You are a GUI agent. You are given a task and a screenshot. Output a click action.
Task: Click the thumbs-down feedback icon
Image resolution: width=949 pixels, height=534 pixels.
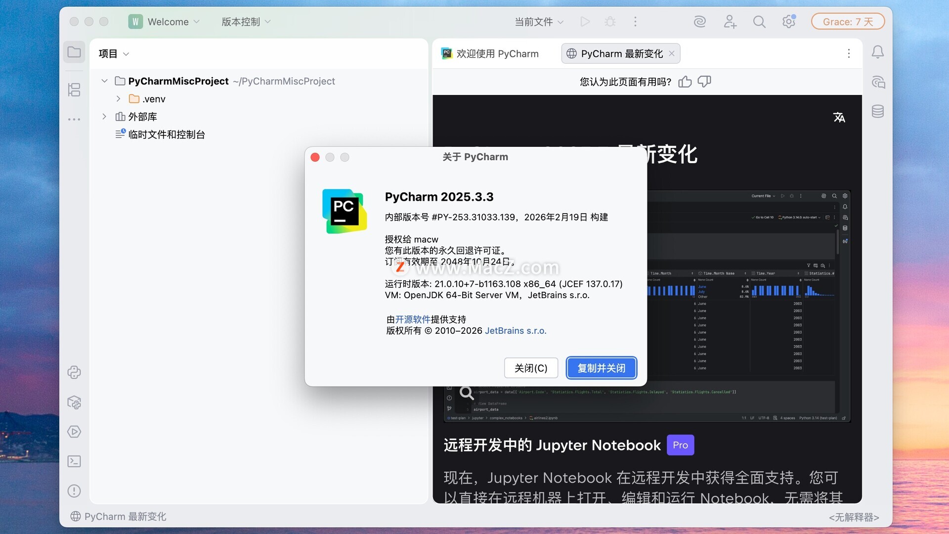[704, 82]
